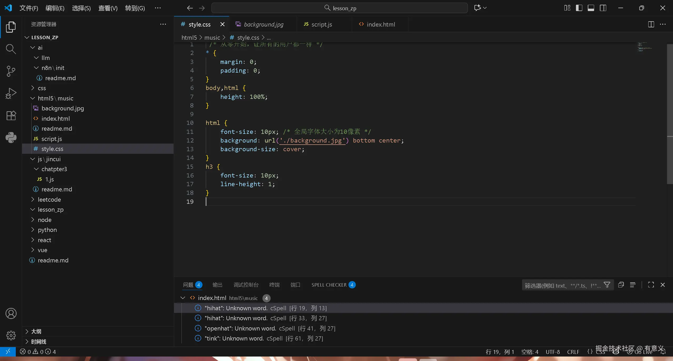Open the Accounts menu icon

(11, 313)
